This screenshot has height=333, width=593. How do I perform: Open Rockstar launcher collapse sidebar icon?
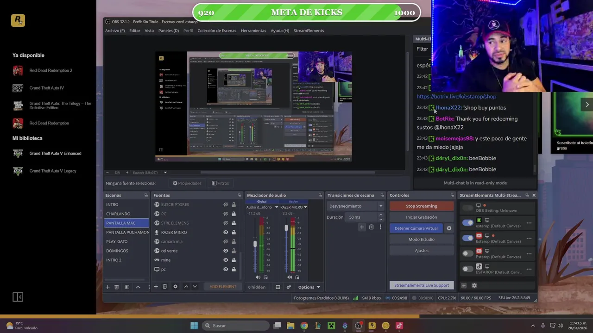[18, 297]
